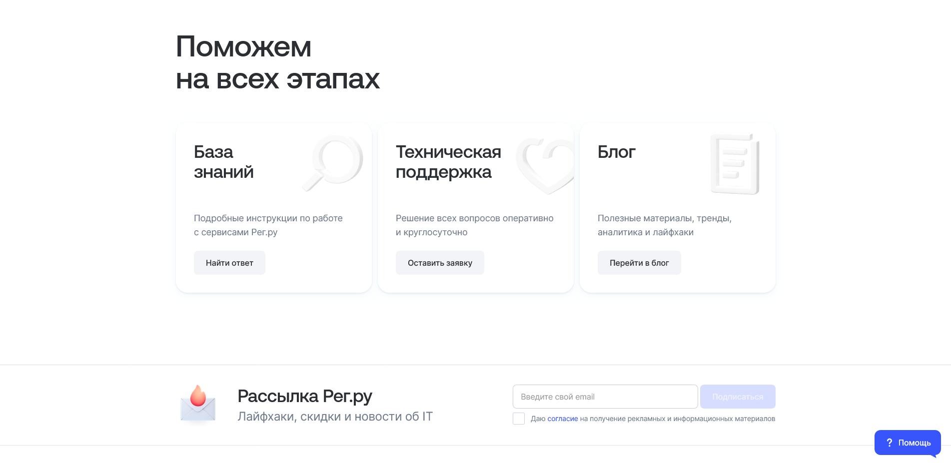Click the Рассылка Рег.ру heading
Screen dimensions: 951x463
[x=304, y=395]
